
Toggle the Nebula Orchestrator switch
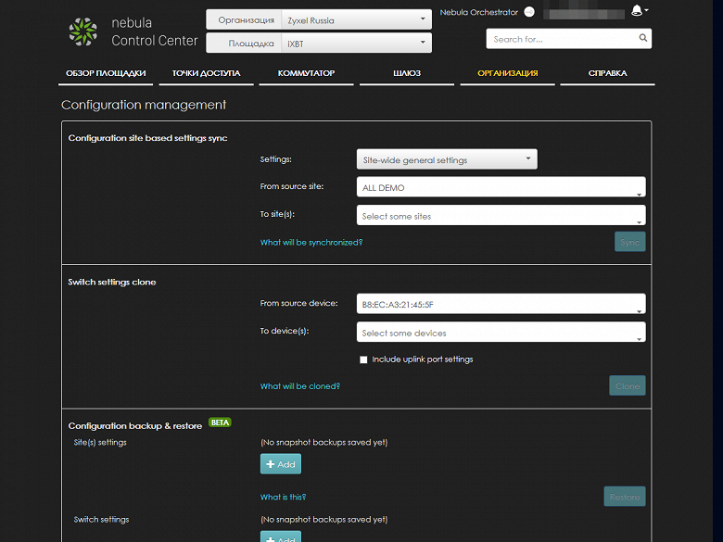[x=529, y=12]
